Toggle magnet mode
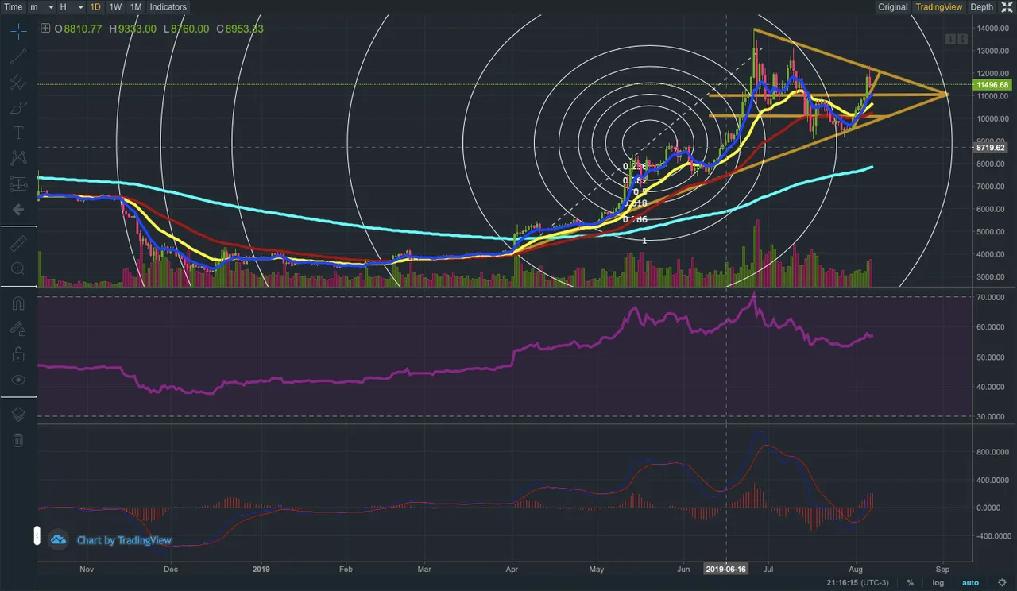The height and width of the screenshot is (591, 1017). [18, 303]
